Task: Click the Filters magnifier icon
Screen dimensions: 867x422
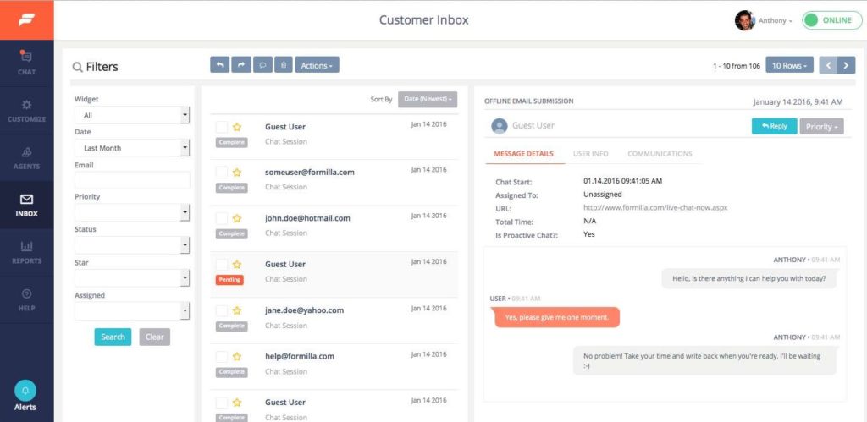Action: click(x=77, y=68)
